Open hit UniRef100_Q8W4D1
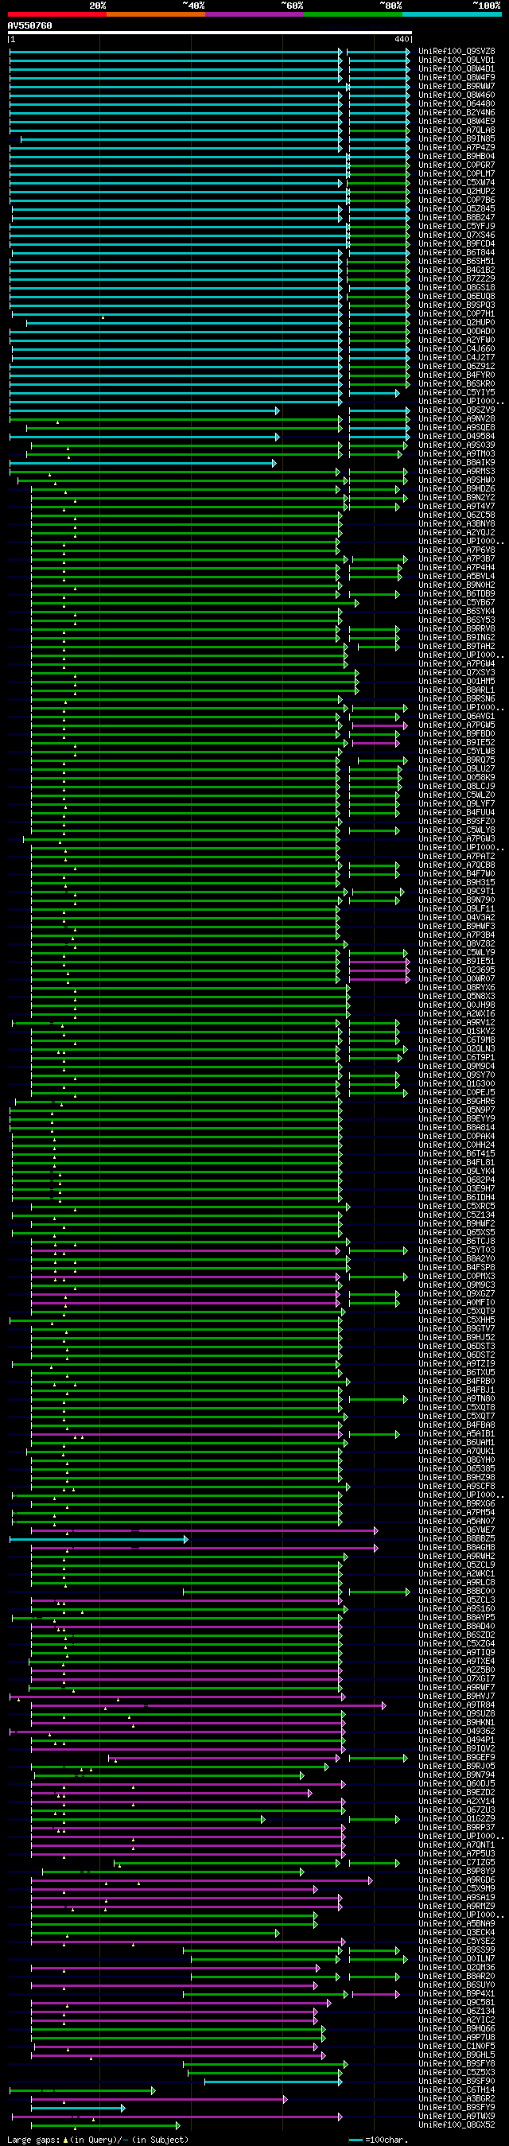This screenshot has height=2146, width=509. (457, 69)
